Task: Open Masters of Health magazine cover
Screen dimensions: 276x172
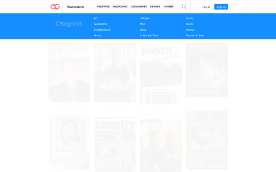Action: 69,72
